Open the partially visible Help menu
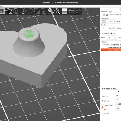This screenshot has width=121, height=121. [x=1, y=6]
